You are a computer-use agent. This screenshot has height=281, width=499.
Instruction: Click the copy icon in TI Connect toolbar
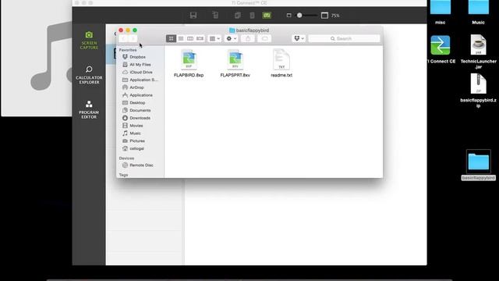[237, 16]
